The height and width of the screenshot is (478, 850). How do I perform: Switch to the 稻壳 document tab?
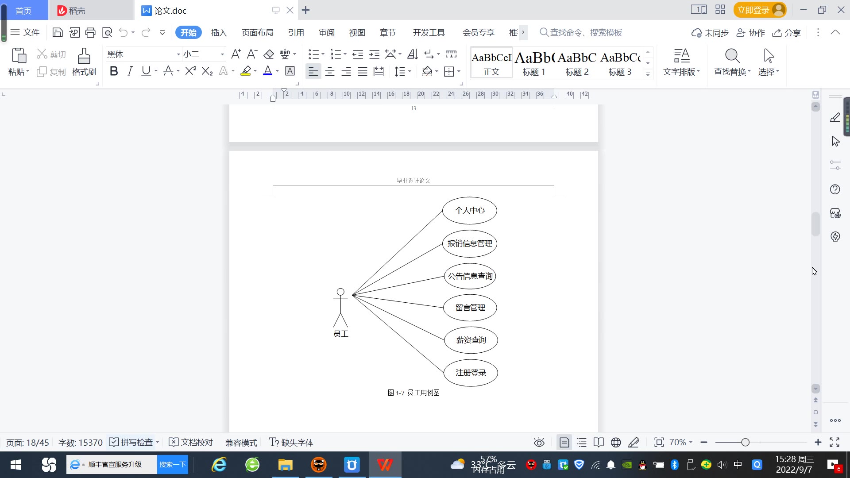tap(90, 10)
